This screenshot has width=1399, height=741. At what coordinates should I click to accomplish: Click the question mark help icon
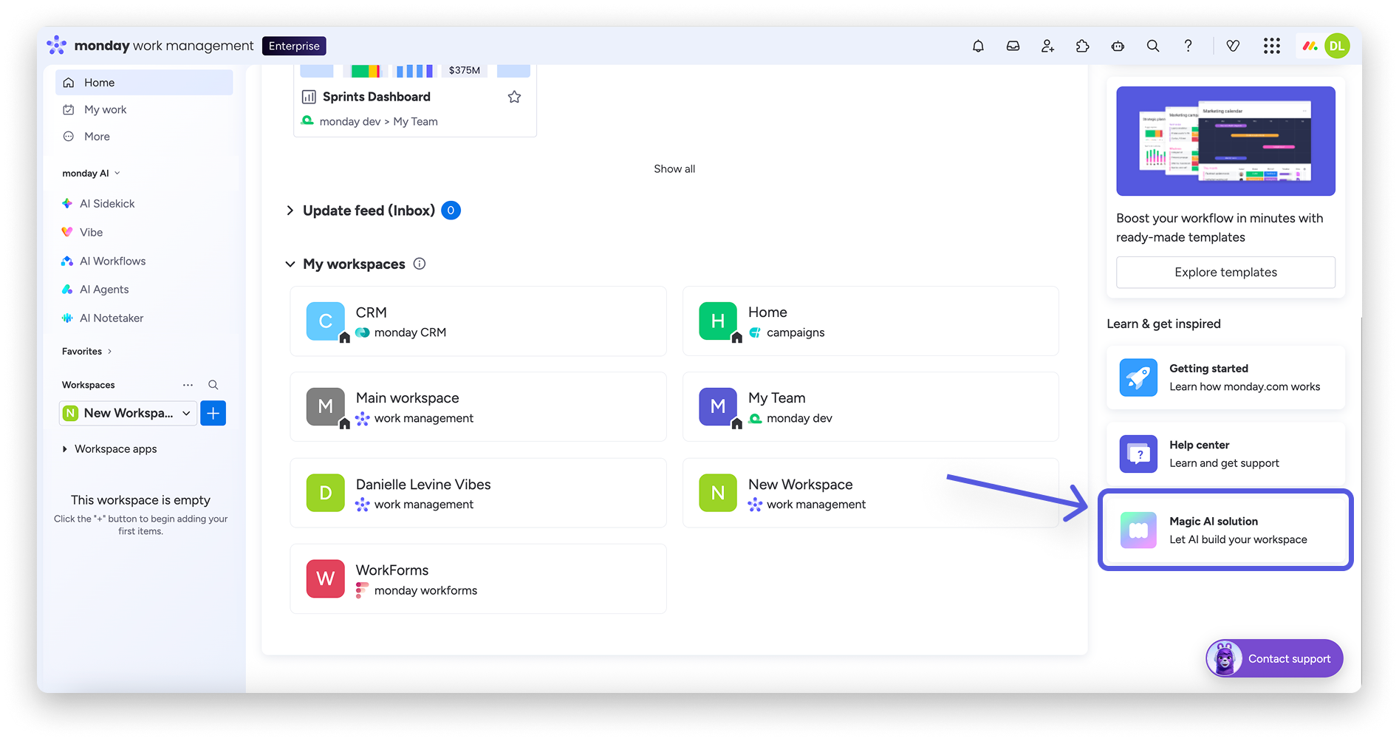coord(1188,46)
